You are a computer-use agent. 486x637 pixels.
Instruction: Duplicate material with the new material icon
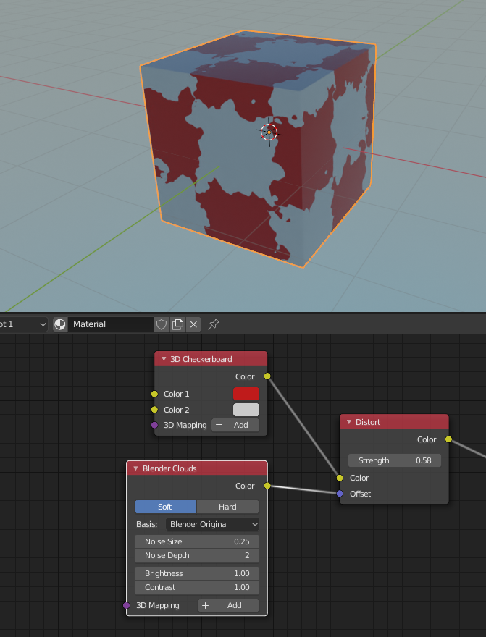pyautogui.click(x=177, y=324)
